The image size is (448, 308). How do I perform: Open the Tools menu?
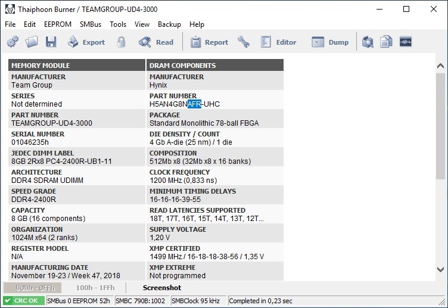point(118,24)
